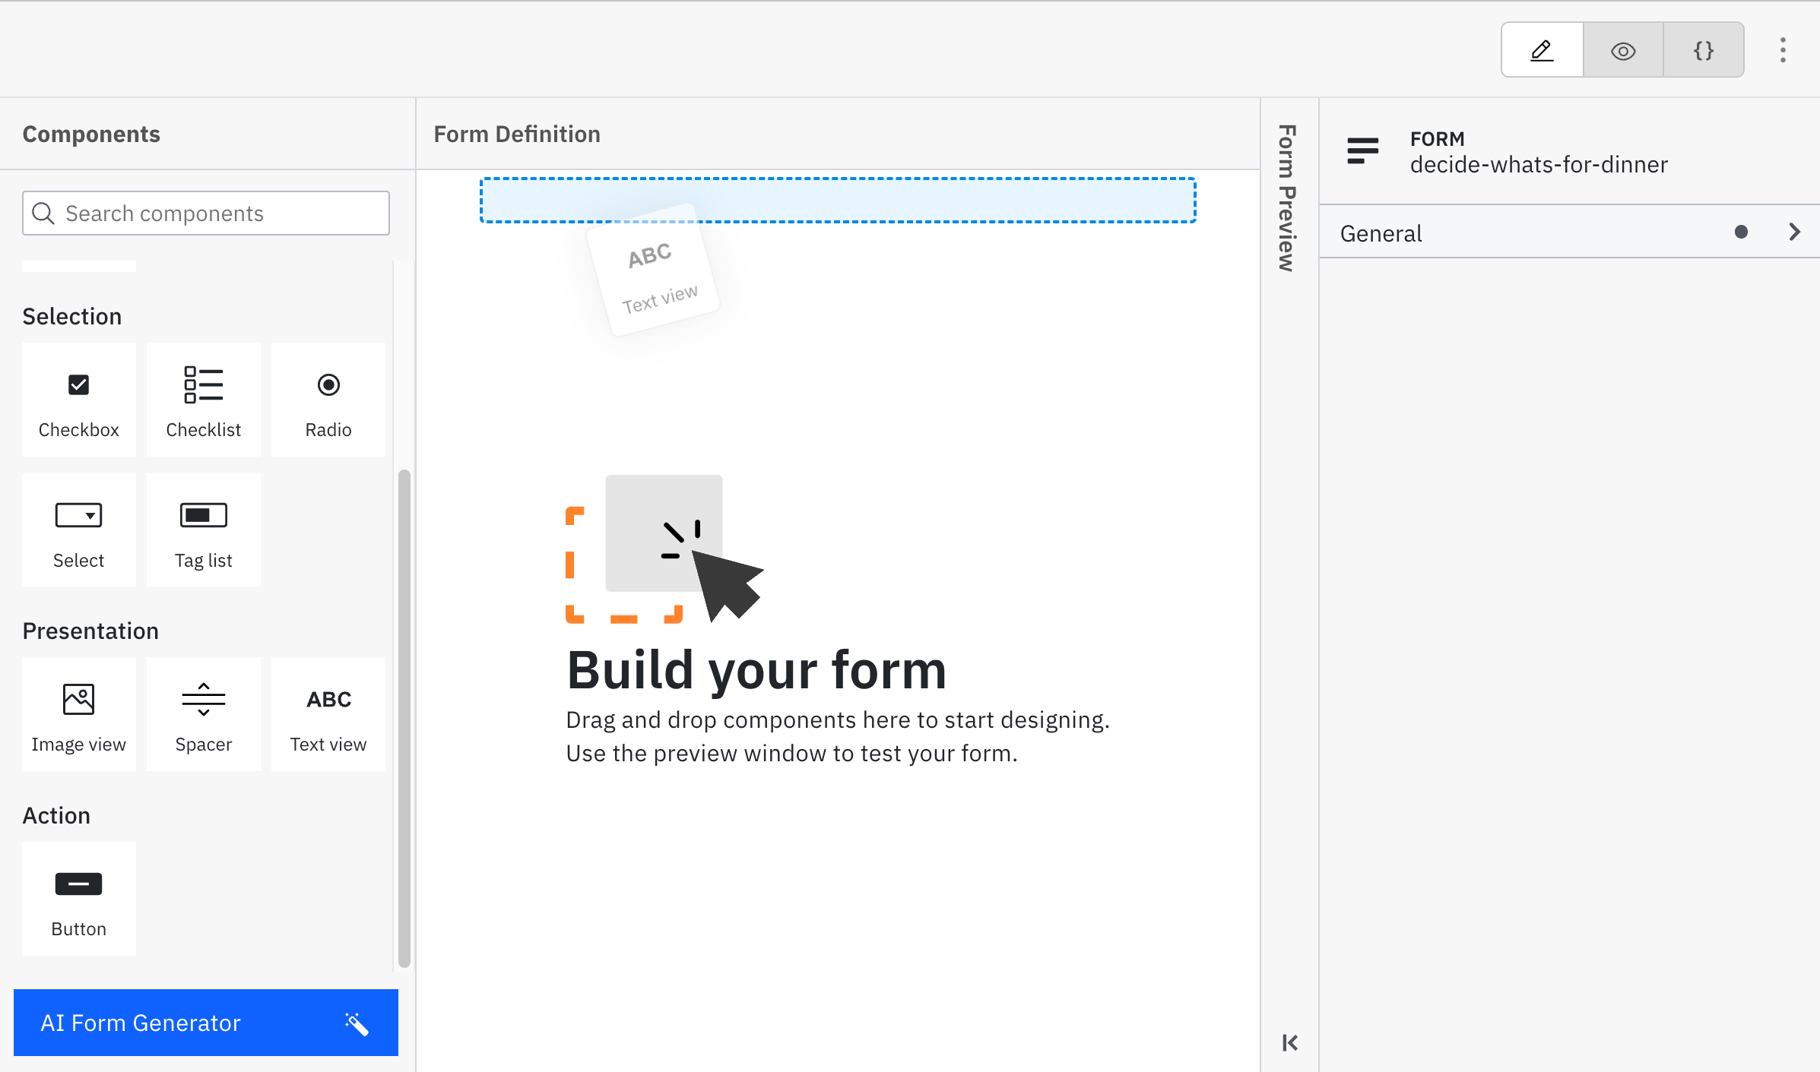Select the Image view component icon
Screen dimensions: 1820x1072
(x=78, y=699)
